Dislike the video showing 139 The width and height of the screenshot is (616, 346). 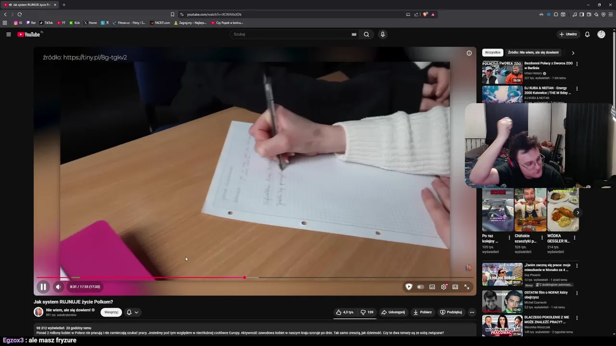point(367,312)
